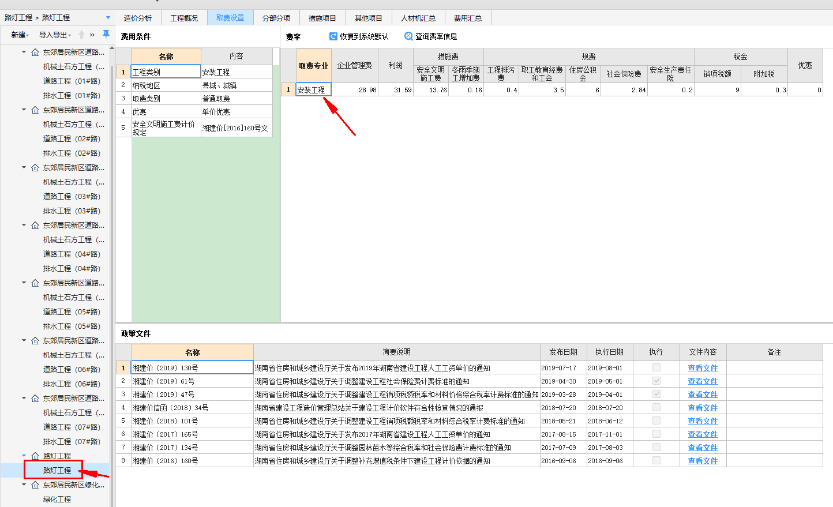
Task: Collapse the 东郊居民新区绿化 tree node
Action: click(24, 485)
